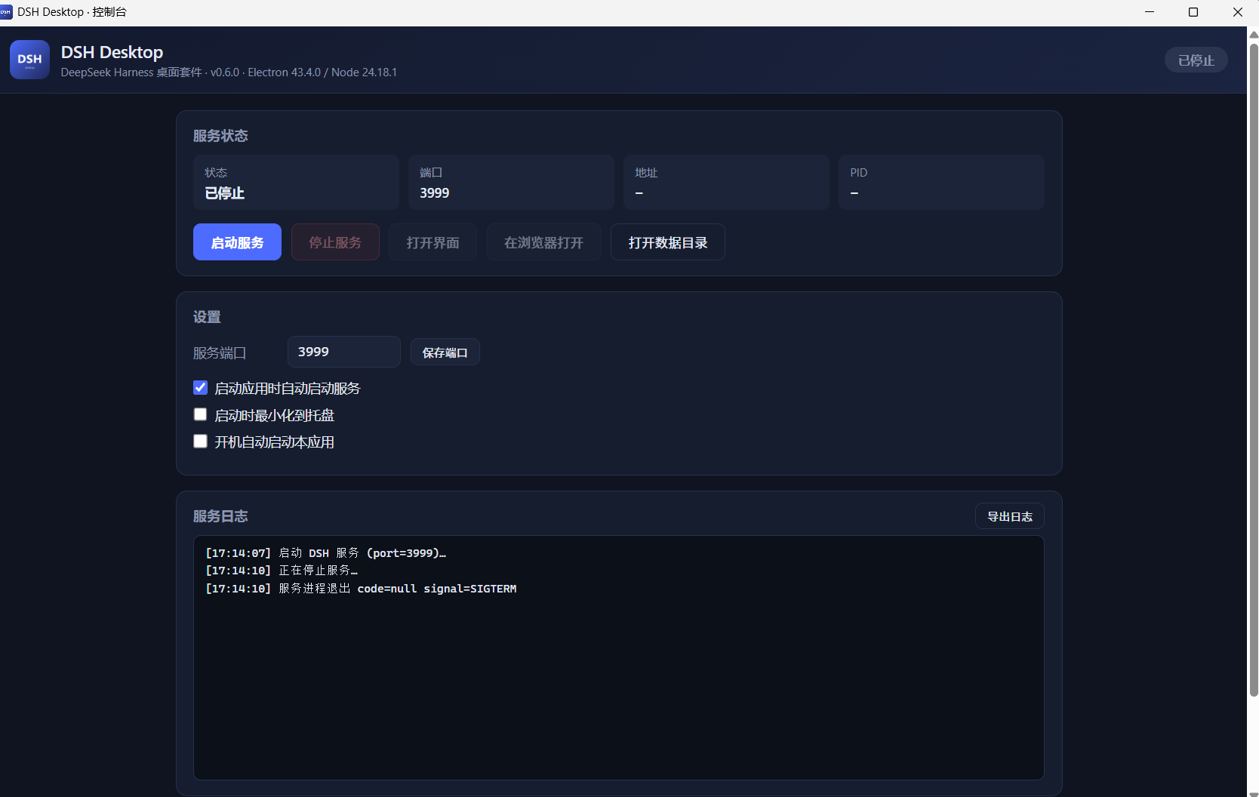1259x797 pixels.
Task: Click the DSH Desktop header title
Action: (112, 52)
